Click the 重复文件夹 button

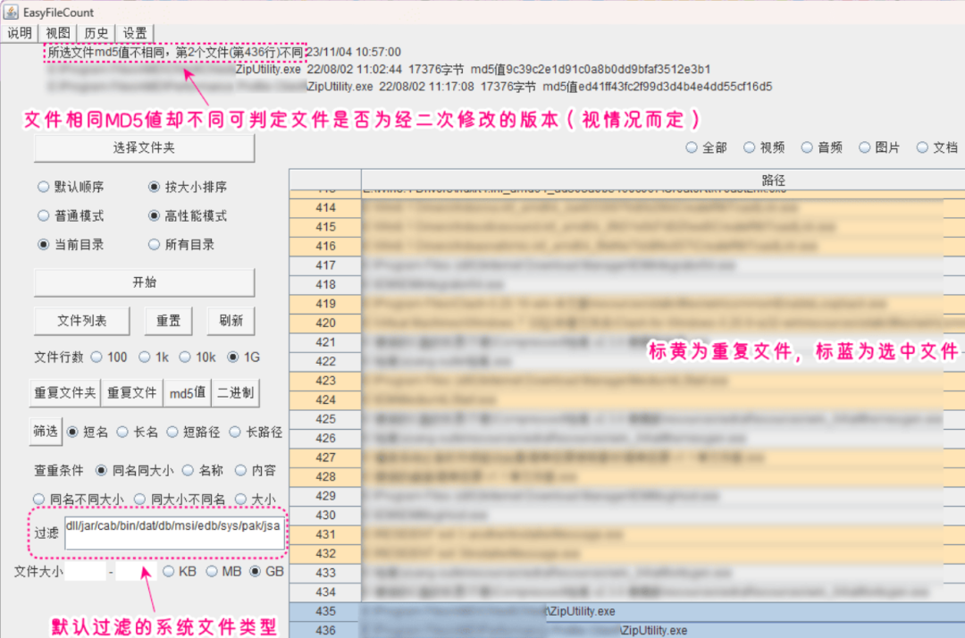pos(64,392)
